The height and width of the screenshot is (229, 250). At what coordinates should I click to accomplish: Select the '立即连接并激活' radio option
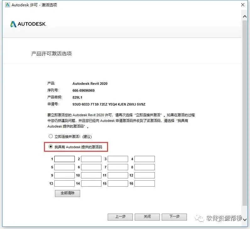51,136
